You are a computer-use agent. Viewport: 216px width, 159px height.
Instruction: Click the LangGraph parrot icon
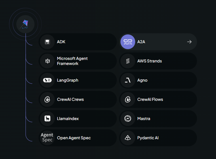point(48,80)
